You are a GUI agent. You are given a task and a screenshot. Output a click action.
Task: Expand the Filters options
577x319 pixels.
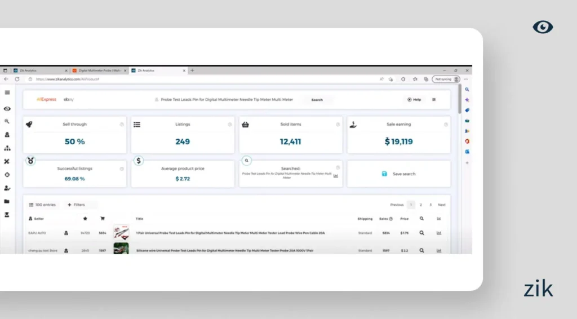tap(76, 205)
